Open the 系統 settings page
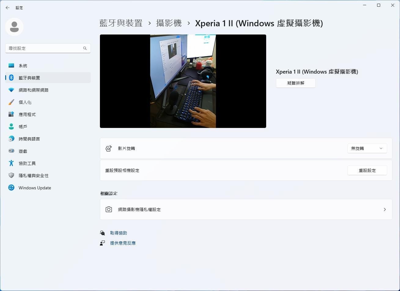This screenshot has height=291, width=400. click(48, 66)
